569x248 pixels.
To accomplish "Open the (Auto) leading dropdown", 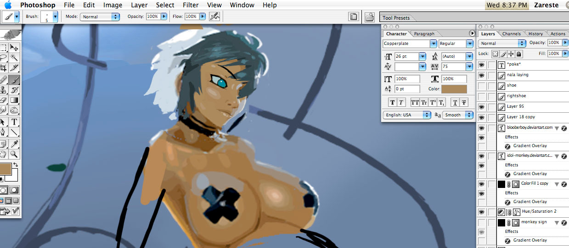I will pos(469,56).
